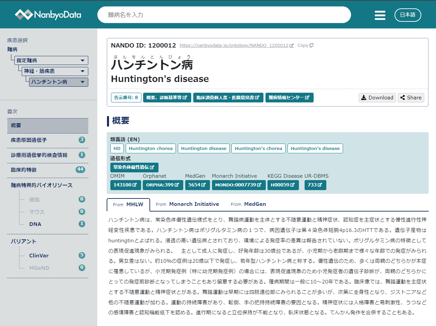Switch to the Monarch Initiative tab

[188, 204]
